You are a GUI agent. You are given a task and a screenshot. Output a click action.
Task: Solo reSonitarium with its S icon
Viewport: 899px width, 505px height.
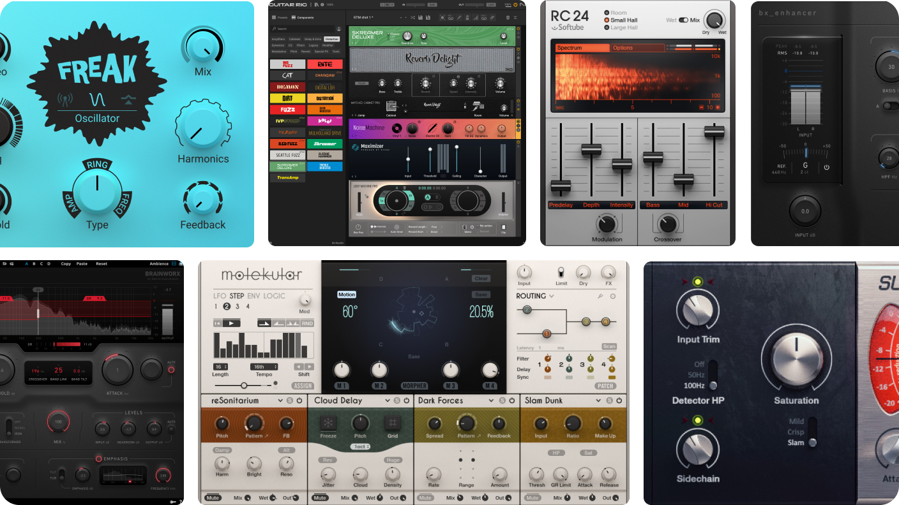tap(291, 400)
